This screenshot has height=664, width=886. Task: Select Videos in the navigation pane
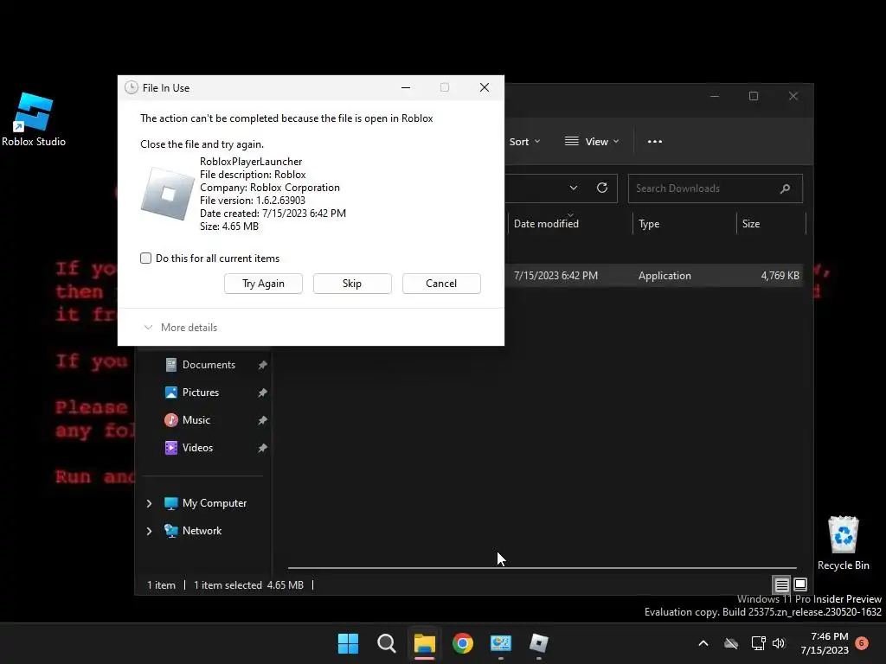pos(197,448)
